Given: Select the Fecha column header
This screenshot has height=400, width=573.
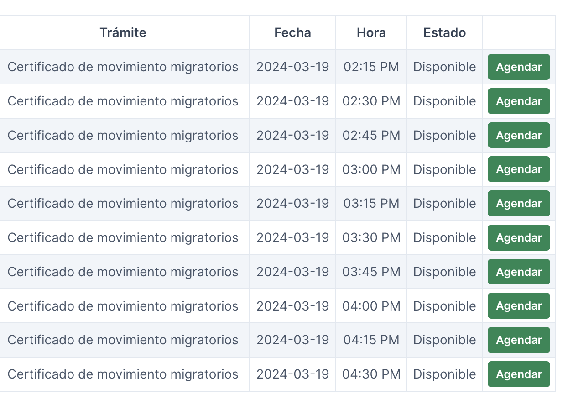Looking at the screenshot, I should click(292, 33).
